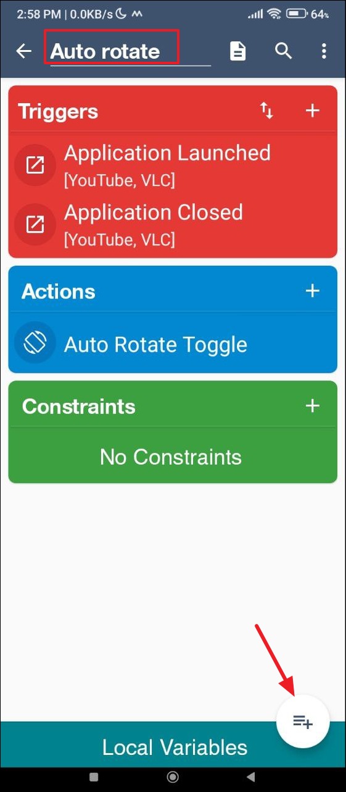Tap the Android home navigation button
The height and width of the screenshot is (792, 346).
point(173,777)
